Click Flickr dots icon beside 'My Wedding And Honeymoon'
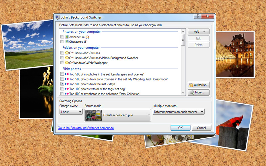266x166 pixels. tap(67, 79)
